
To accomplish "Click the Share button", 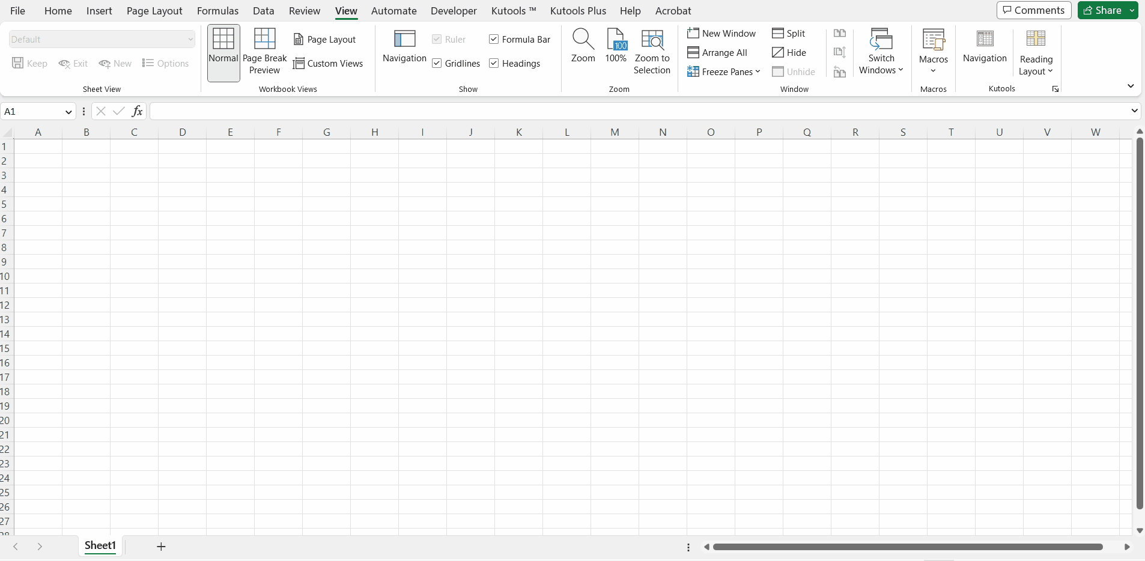I will [x=1105, y=10].
